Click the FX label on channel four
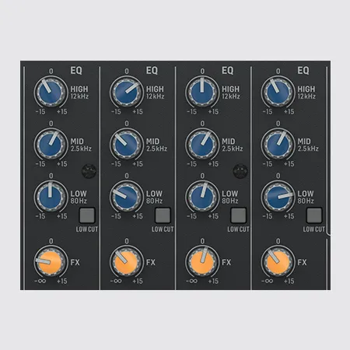This screenshot has width=350, height=350. tap(302, 262)
